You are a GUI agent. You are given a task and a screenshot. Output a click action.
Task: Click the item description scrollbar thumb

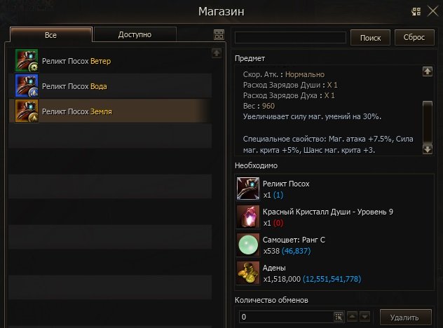point(428,122)
